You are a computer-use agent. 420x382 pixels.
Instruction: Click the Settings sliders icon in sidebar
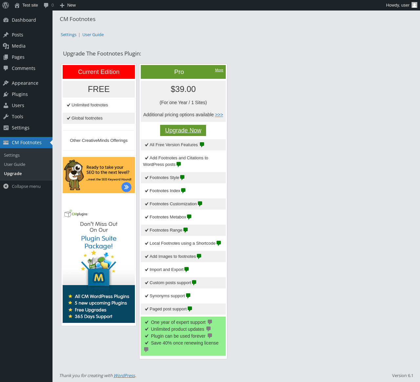(6, 128)
